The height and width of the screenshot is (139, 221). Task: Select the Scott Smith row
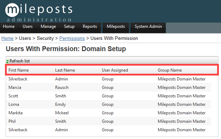click(x=109, y=96)
